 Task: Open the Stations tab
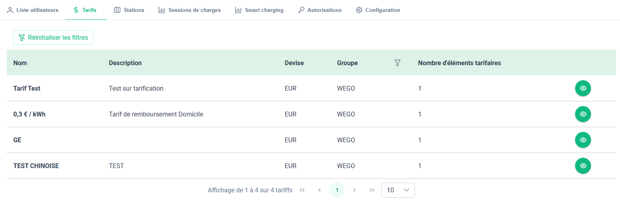click(129, 10)
